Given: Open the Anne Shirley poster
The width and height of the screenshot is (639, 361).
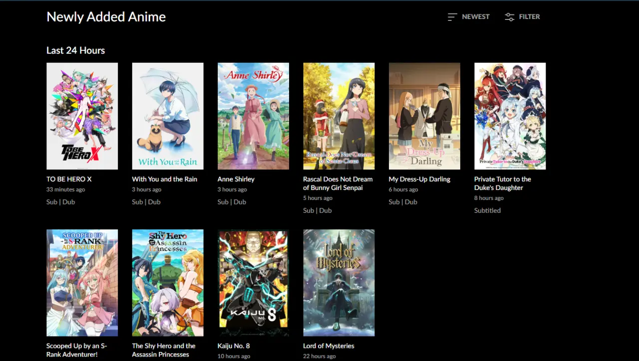Looking at the screenshot, I should (x=253, y=116).
